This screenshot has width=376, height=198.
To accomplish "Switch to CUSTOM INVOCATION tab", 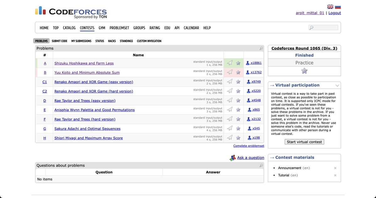I will pos(149,41).
